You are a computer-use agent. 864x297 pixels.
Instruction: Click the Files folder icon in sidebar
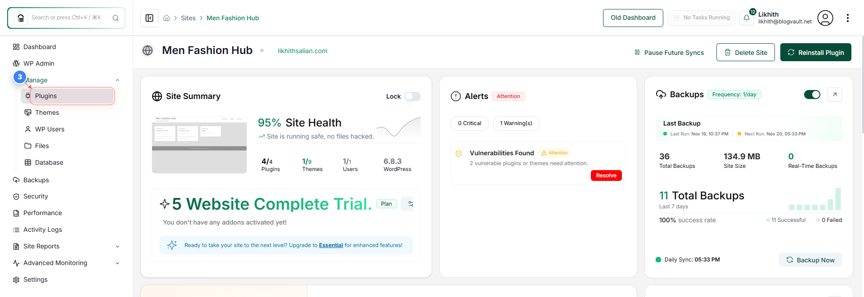click(28, 146)
